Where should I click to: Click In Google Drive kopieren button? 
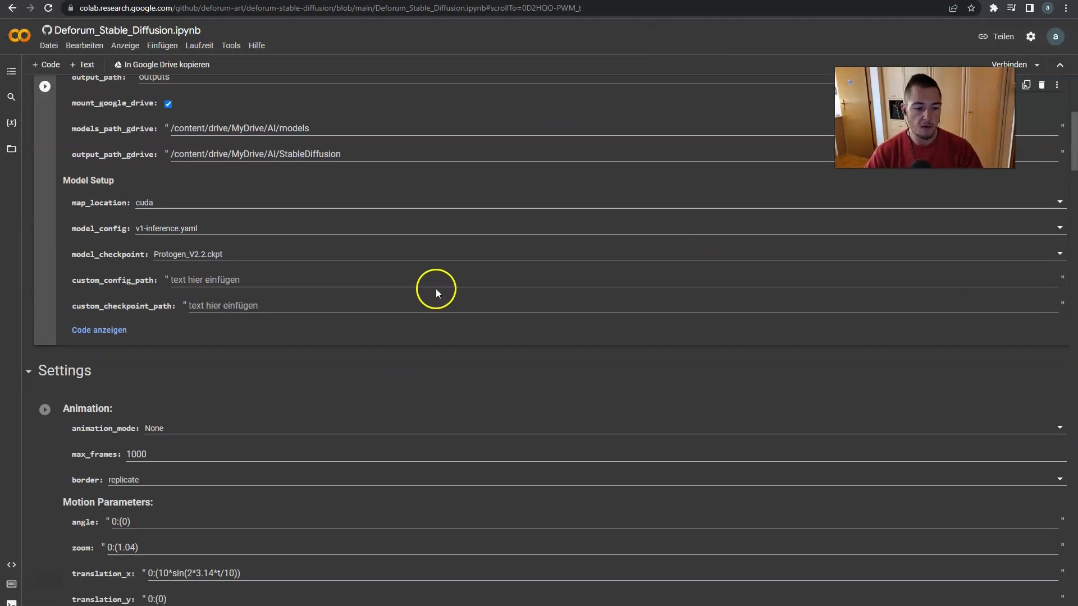[162, 65]
